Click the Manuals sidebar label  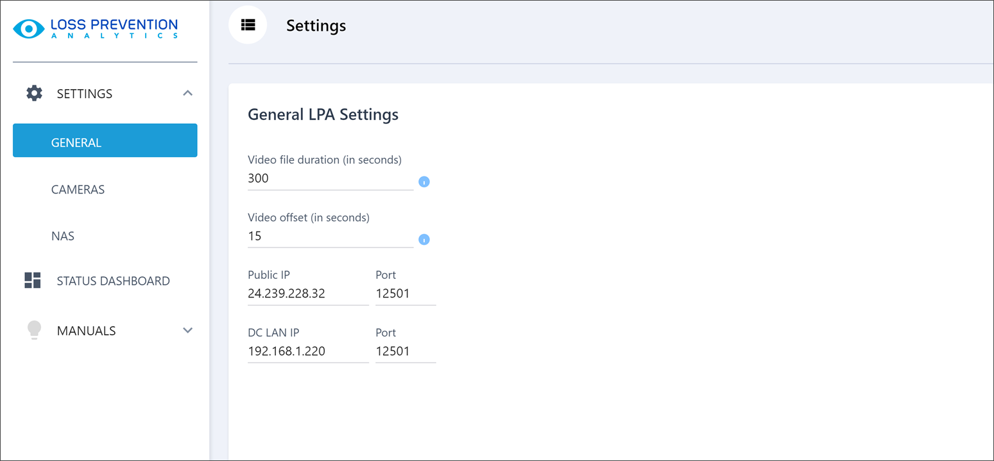pyautogui.click(x=86, y=331)
